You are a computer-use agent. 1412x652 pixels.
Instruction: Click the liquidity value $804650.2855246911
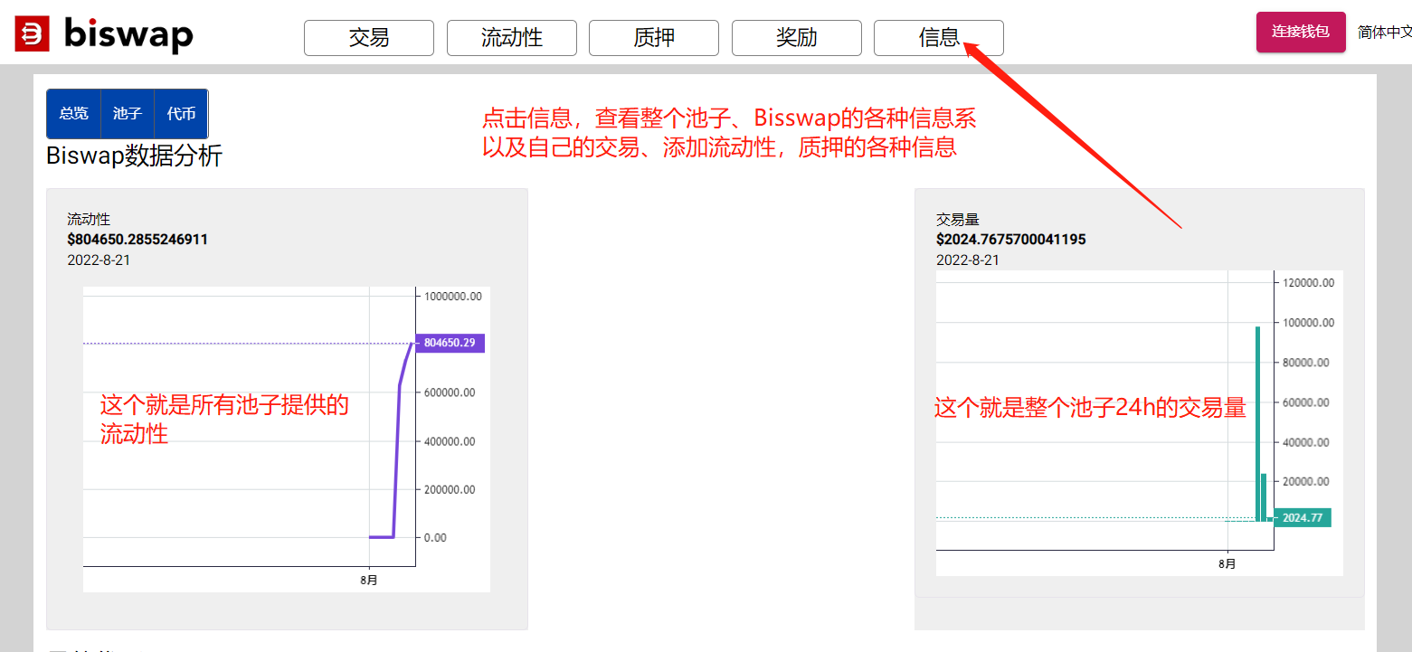click(137, 240)
